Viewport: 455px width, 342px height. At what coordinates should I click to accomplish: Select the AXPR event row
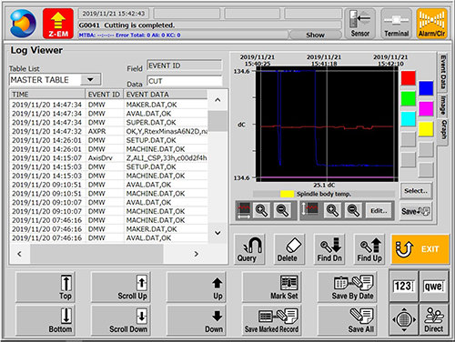[109, 131]
